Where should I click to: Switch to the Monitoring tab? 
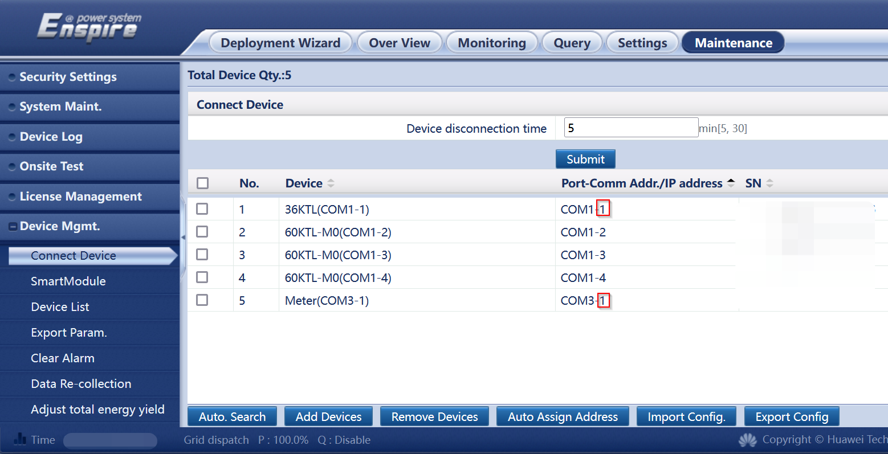(x=492, y=43)
